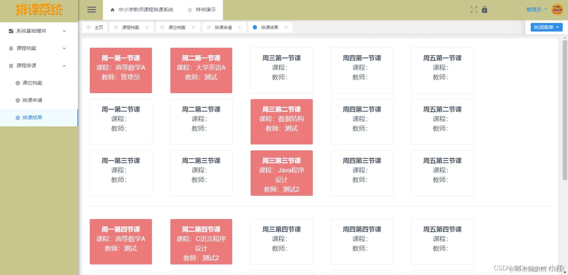The height and width of the screenshot is (275, 568).
Task: Click the 样例演示 header link
Action: click(206, 10)
